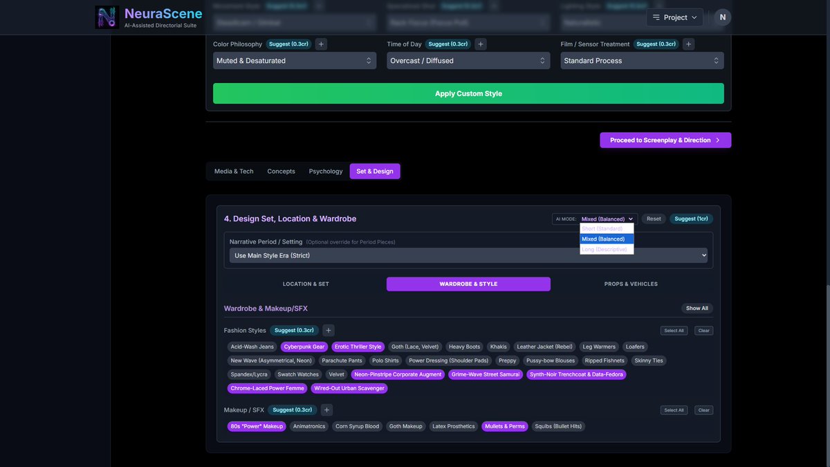The image size is (830, 467).
Task: Add custom Time of Day option with plus
Action: point(481,44)
